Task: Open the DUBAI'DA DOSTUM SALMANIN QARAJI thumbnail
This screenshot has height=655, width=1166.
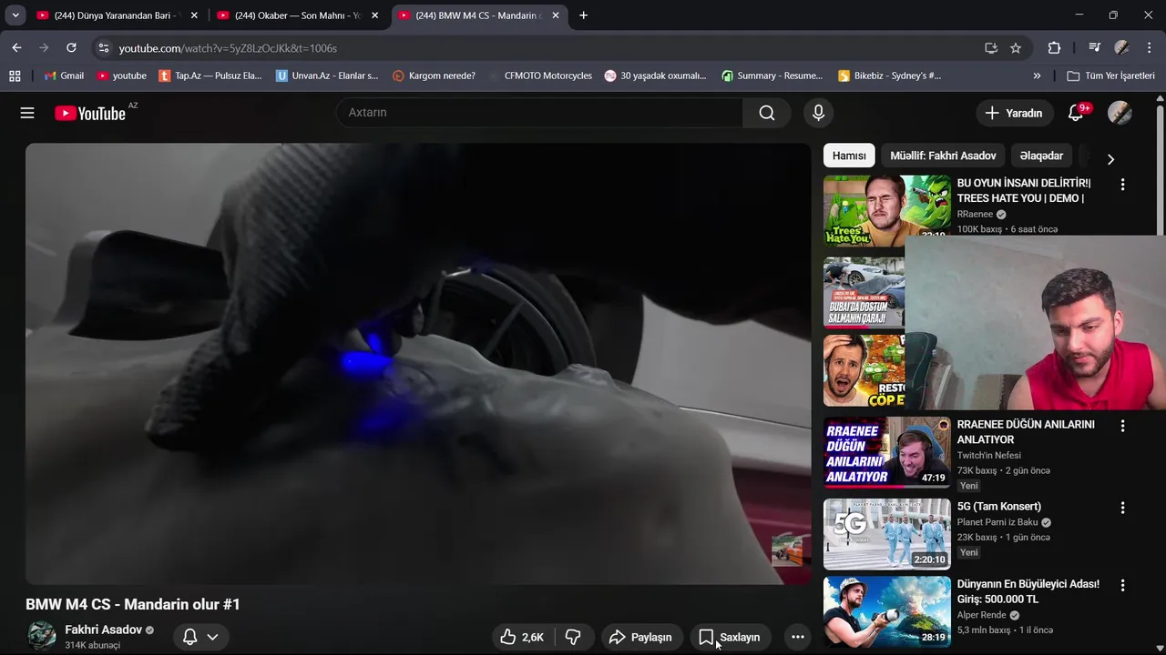Action: click(x=864, y=293)
